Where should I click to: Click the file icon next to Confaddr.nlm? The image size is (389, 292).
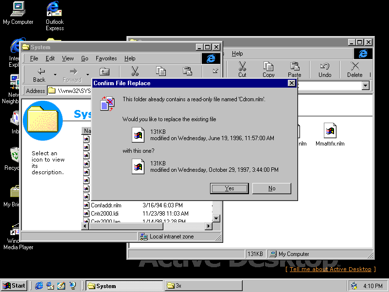[x=86, y=205]
